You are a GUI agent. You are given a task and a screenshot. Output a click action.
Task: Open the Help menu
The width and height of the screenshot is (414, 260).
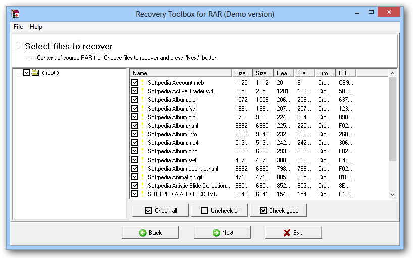[x=36, y=27]
